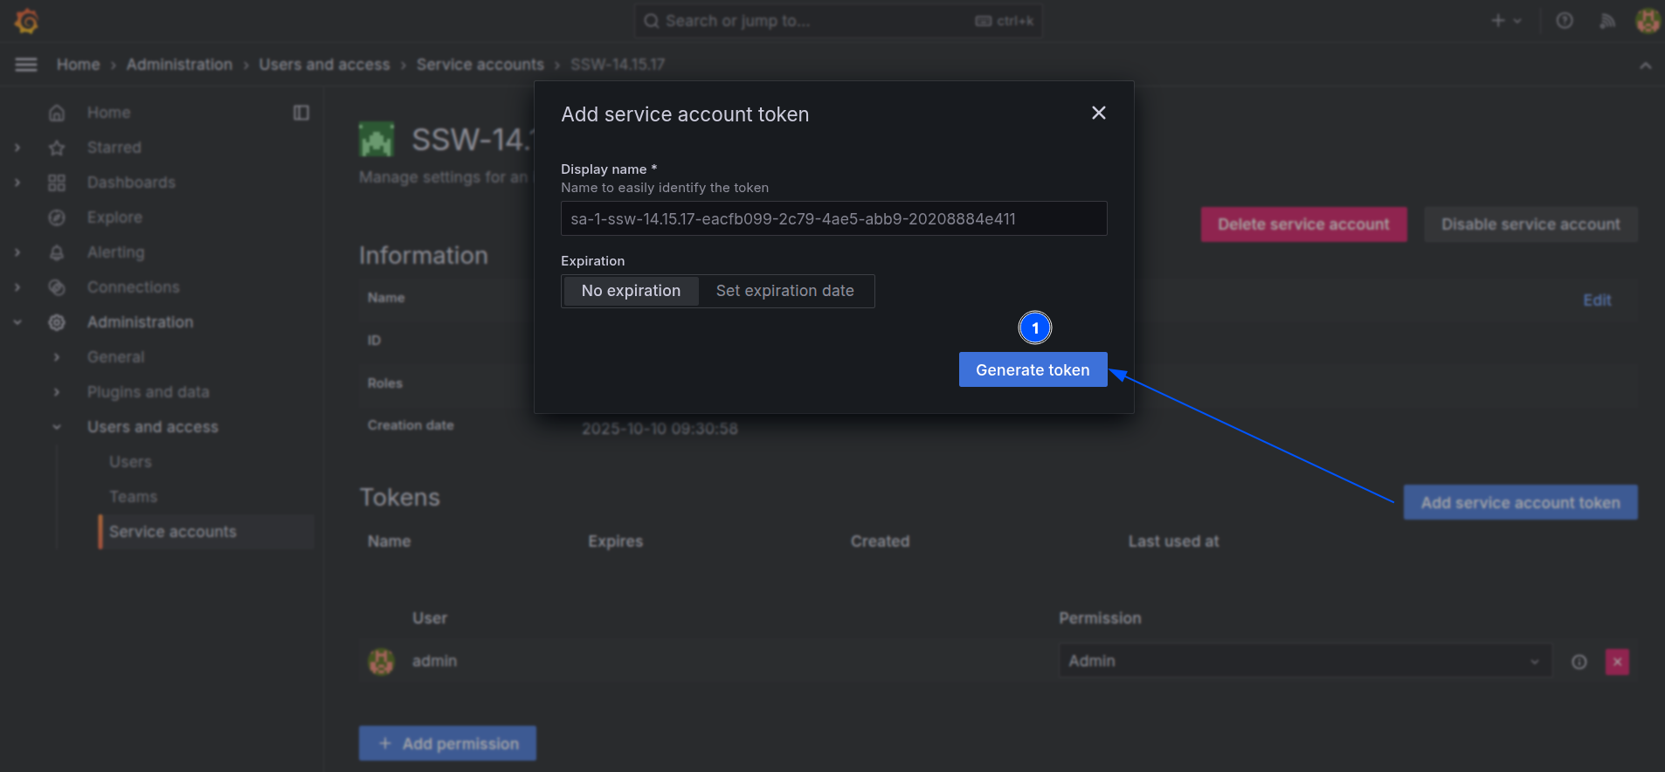The width and height of the screenshot is (1665, 772).
Task: Open the news feed icon
Action: 1606,21
